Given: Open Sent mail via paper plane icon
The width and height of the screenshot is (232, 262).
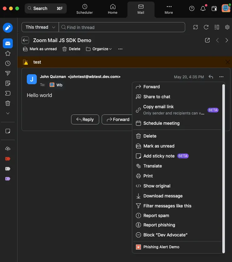Looking at the screenshot, I should [8, 73].
